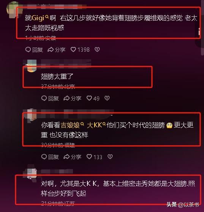Screen dimensions: 204x212
Task: Dislike the reply with 133 likes
Action: click(x=110, y=157)
